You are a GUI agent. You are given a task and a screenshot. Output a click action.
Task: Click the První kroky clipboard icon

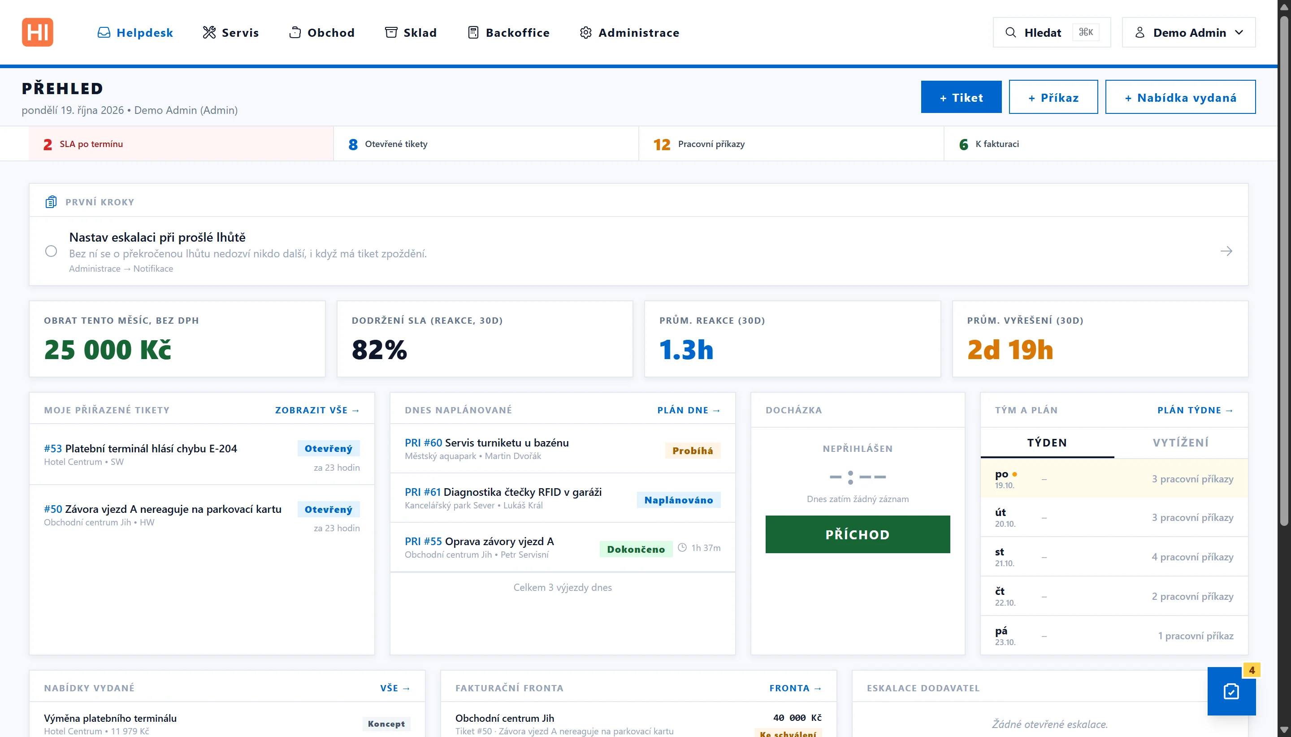(x=51, y=202)
